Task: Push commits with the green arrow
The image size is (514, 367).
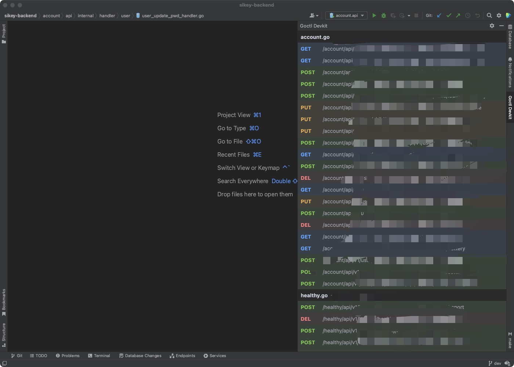Action: [x=458, y=15]
